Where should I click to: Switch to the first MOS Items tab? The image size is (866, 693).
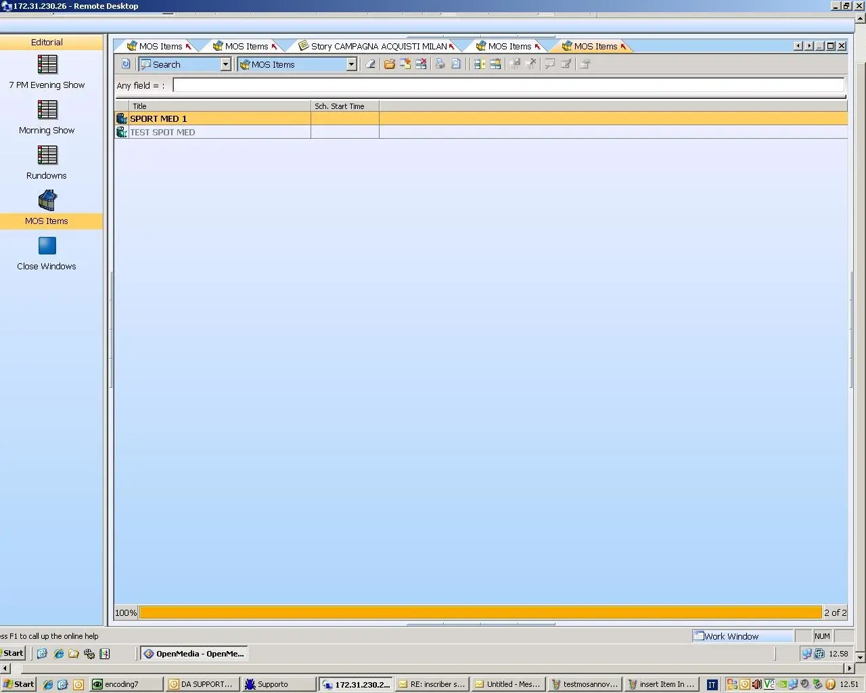click(x=160, y=47)
